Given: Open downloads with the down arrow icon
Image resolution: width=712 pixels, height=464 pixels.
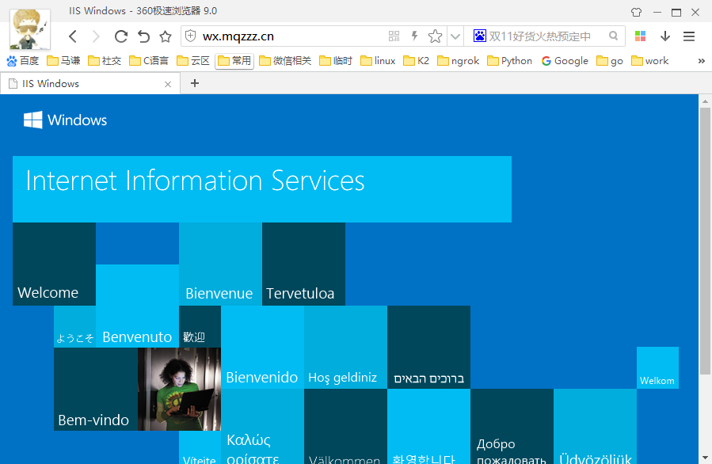Looking at the screenshot, I should coord(665,36).
